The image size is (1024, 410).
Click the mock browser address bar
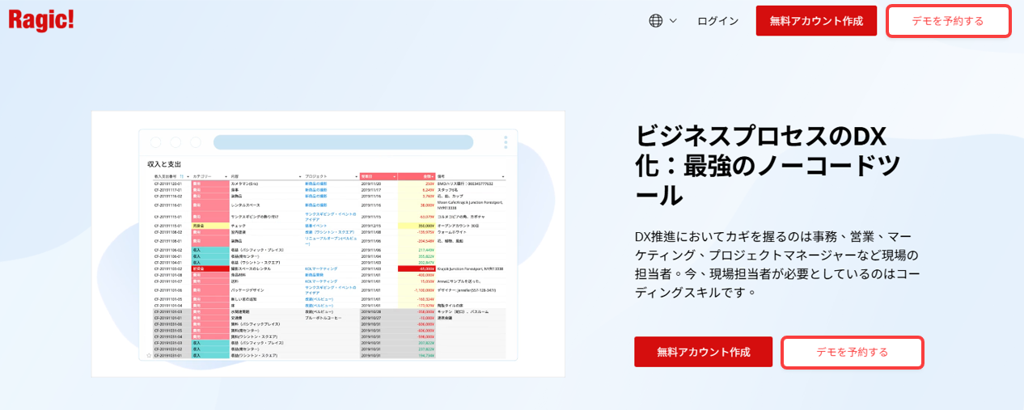(343, 142)
